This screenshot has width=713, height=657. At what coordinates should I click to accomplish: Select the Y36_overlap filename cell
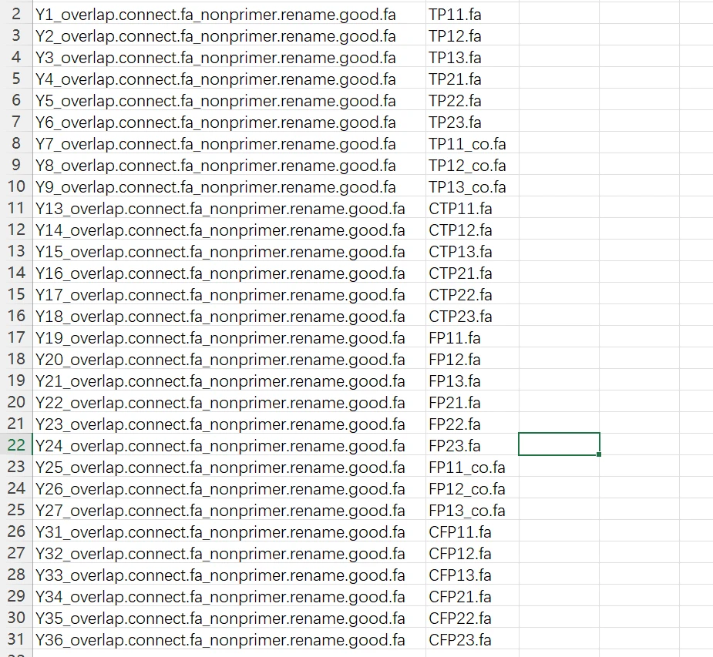point(220,640)
